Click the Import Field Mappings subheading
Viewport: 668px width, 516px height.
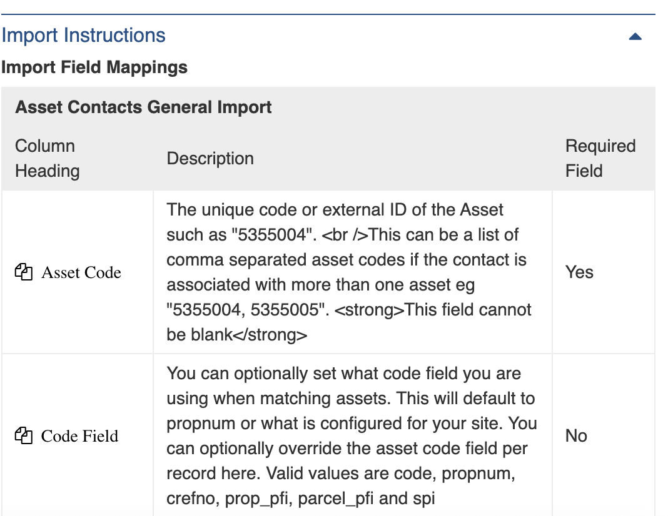(x=94, y=67)
